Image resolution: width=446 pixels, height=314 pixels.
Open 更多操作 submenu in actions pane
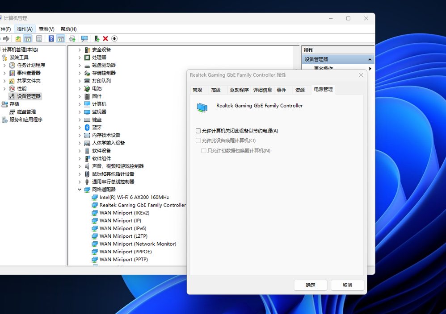(338, 68)
